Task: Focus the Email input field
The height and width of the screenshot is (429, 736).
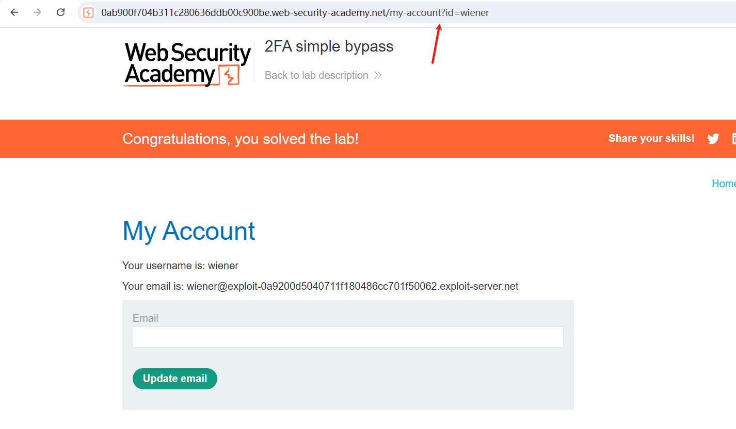Action: [348, 337]
